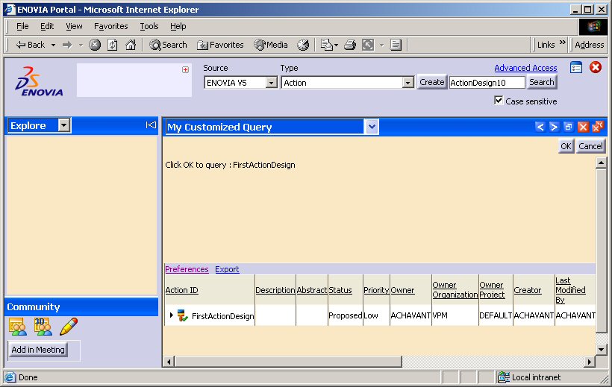
Task: Open the browser Search toolbar button
Action: (x=168, y=45)
